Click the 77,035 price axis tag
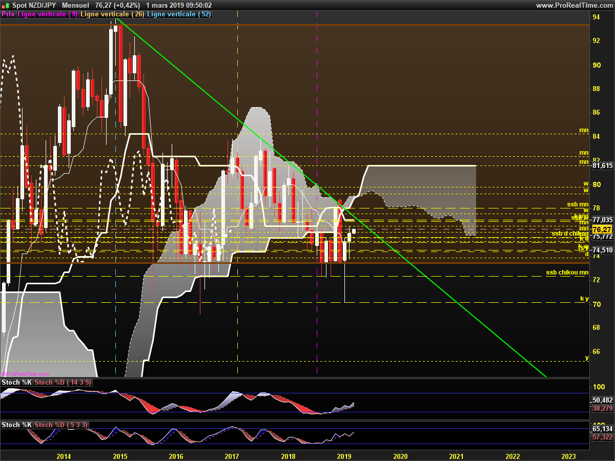Image resolution: width=615 pixels, height=461 pixels. (x=603, y=220)
